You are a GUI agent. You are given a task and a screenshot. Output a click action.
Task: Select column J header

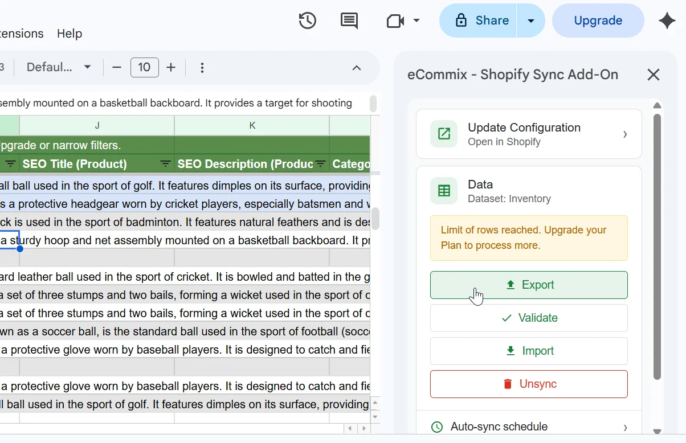click(97, 125)
